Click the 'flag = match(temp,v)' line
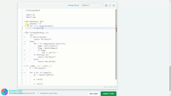Screen dimensions: 171x96 (x=48, y=48)
